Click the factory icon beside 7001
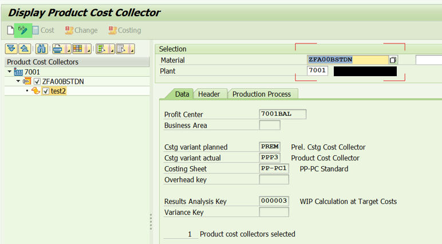 (18, 72)
